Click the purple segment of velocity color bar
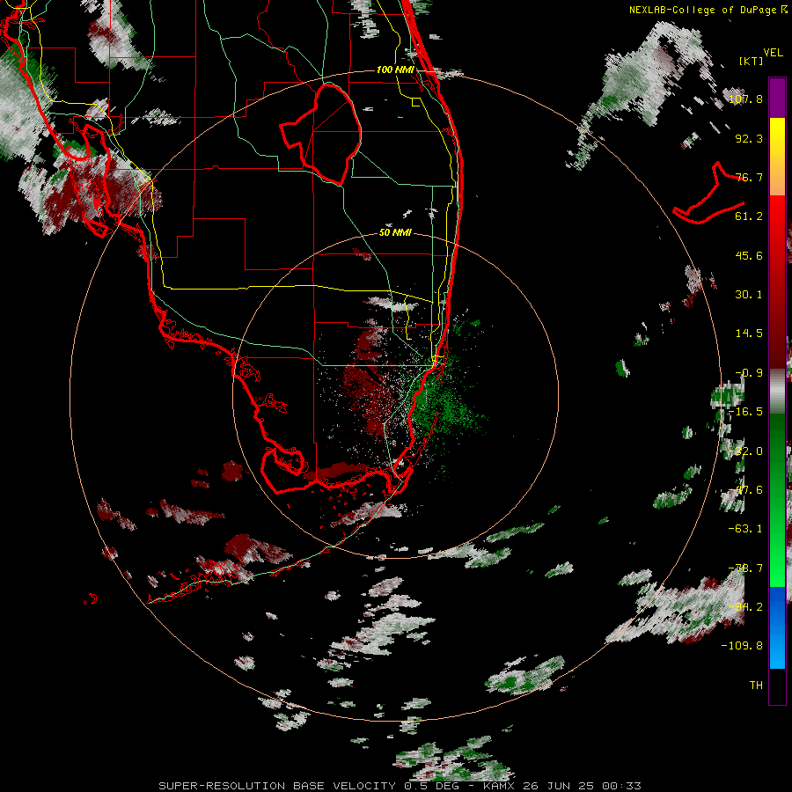This screenshot has height=792, width=792. point(777,98)
